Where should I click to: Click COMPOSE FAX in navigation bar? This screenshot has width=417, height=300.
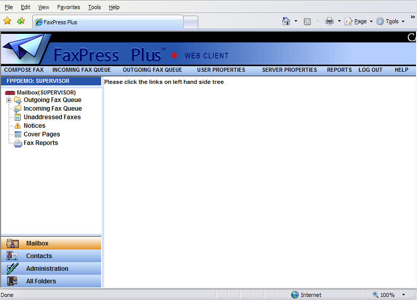coord(24,70)
